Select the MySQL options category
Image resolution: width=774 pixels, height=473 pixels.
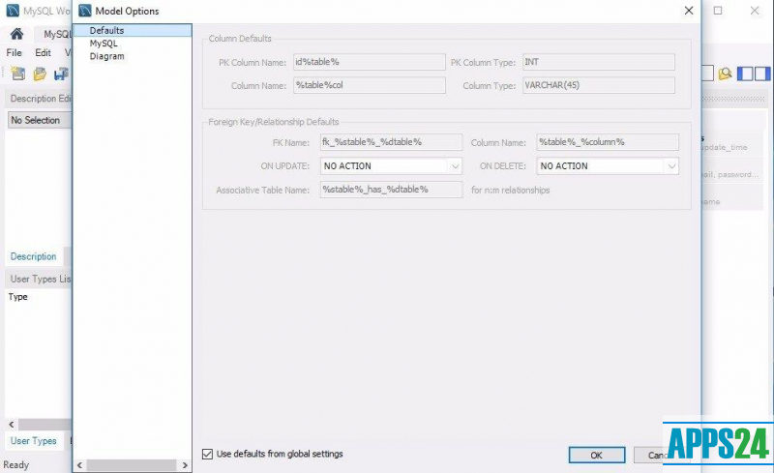tap(104, 44)
